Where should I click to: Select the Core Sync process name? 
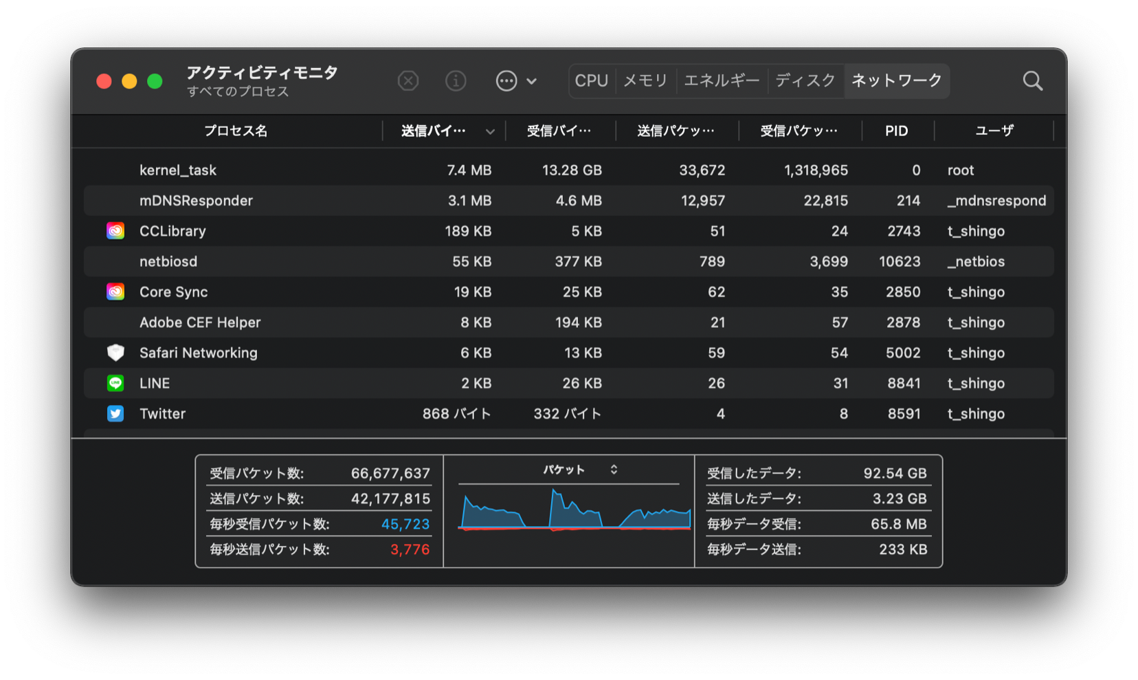pos(173,292)
